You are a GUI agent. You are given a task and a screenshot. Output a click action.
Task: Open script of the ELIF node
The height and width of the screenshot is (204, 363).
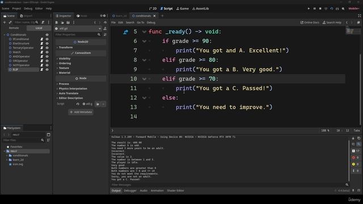(42, 69)
